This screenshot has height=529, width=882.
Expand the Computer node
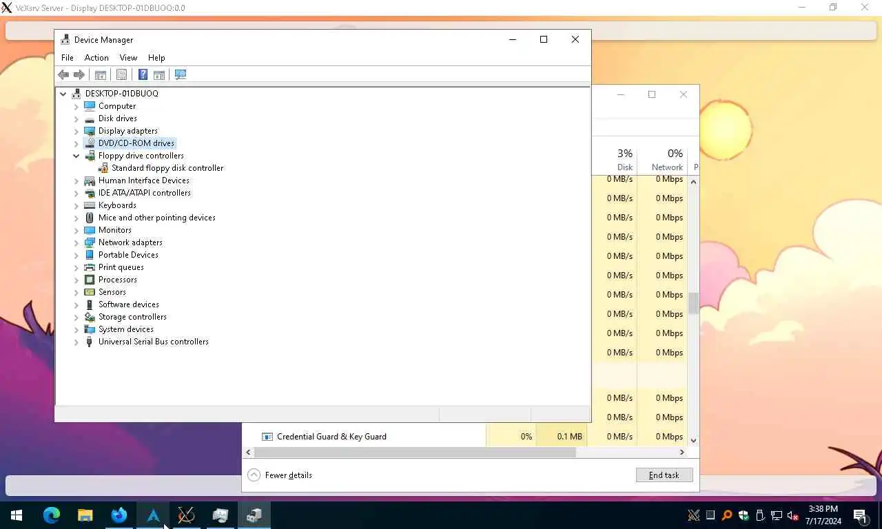tap(76, 106)
